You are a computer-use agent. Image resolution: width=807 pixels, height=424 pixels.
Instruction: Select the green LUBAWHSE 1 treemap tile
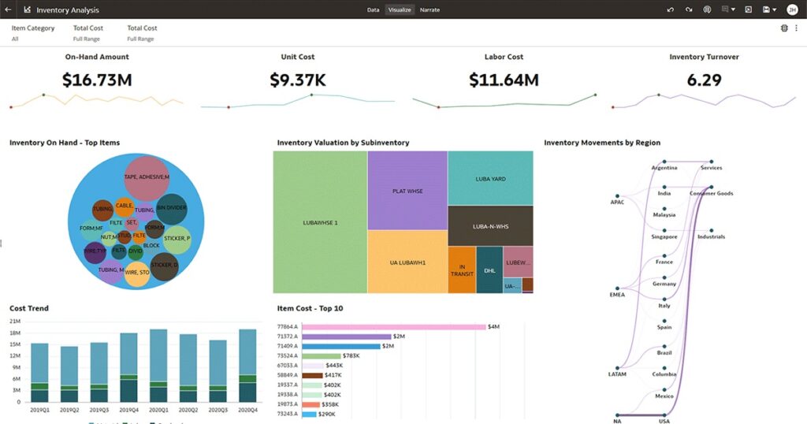pyautogui.click(x=320, y=222)
